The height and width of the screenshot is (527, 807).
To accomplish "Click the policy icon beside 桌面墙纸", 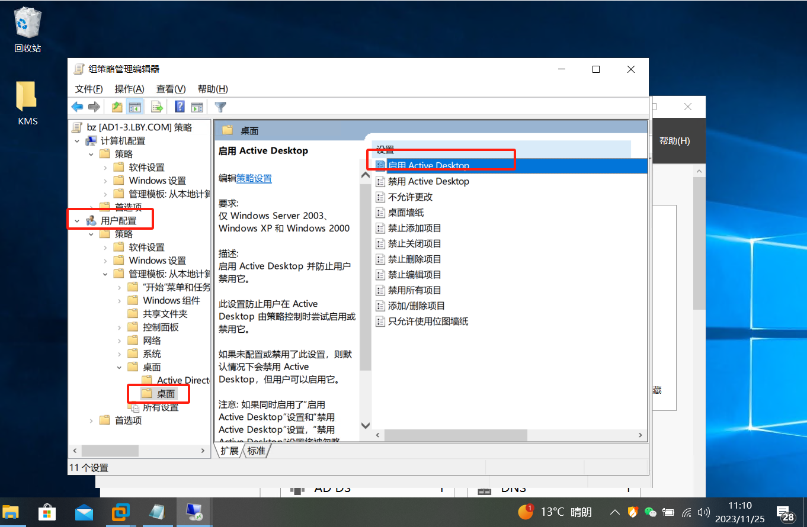I will pos(381,213).
